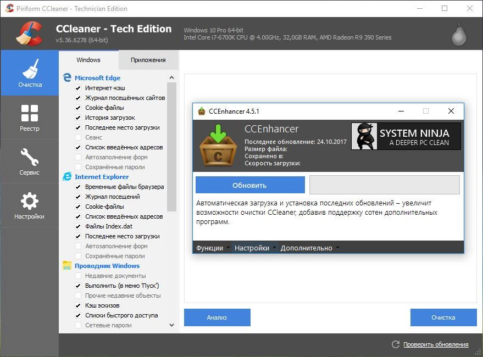
Task: Select the Проводник Windows group header
Action: [x=107, y=265]
